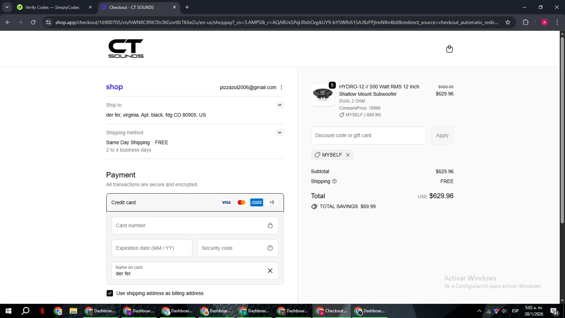The width and height of the screenshot is (565, 318).
Task: Click the Visa card icon
Action: tap(226, 202)
